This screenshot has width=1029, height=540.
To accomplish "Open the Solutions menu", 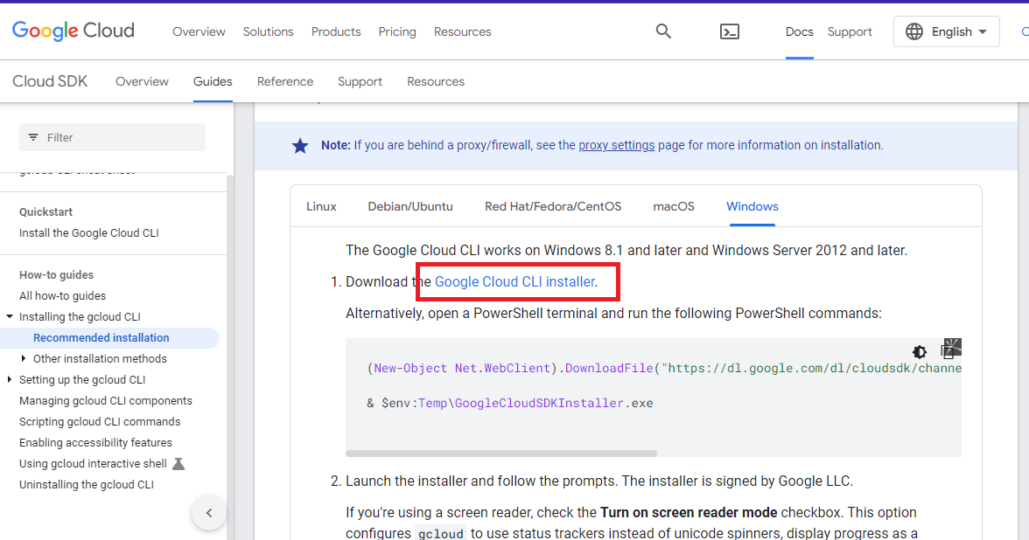I will tap(269, 31).
